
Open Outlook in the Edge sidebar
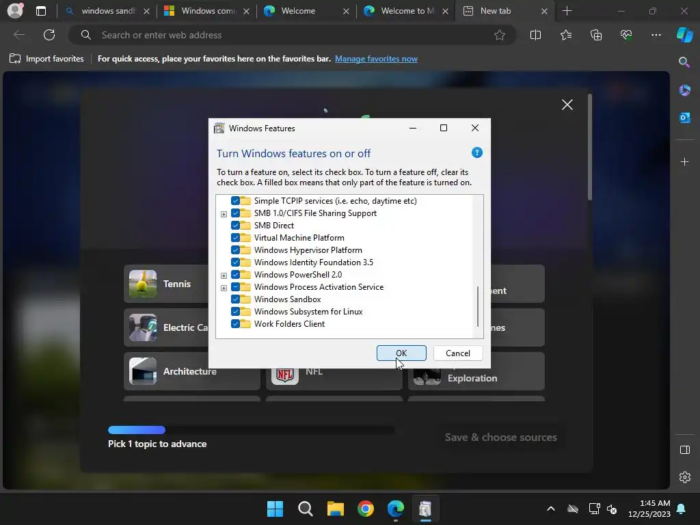click(684, 118)
